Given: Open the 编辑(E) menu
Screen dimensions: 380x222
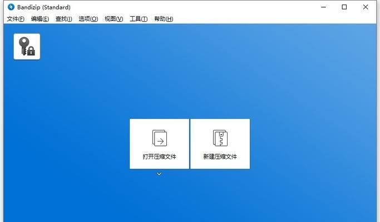Looking at the screenshot, I should [x=40, y=19].
